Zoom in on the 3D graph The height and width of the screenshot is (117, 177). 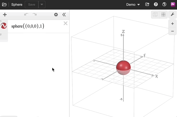[x=172, y=24]
